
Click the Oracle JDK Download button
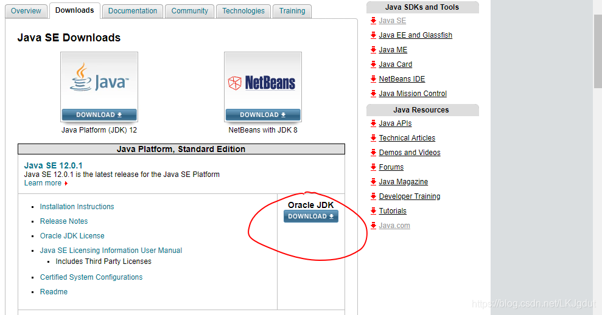point(311,216)
